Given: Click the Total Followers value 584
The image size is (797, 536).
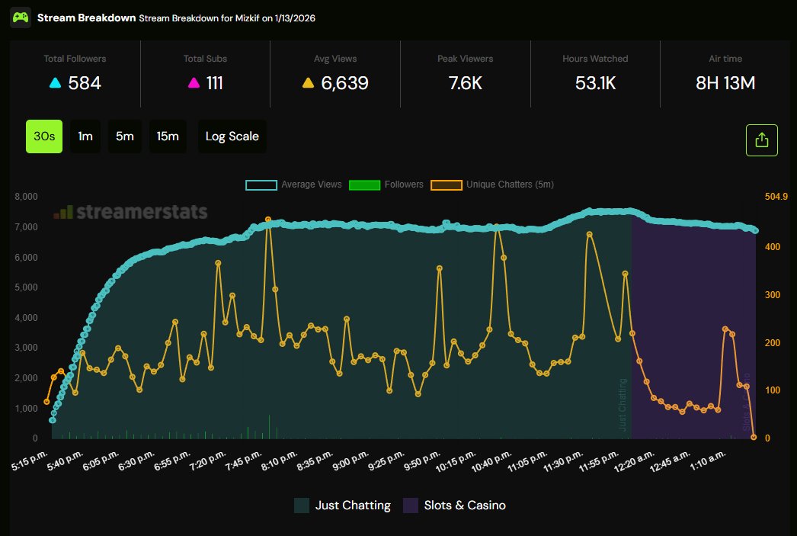Looking at the screenshot, I should pyautogui.click(x=85, y=83).
